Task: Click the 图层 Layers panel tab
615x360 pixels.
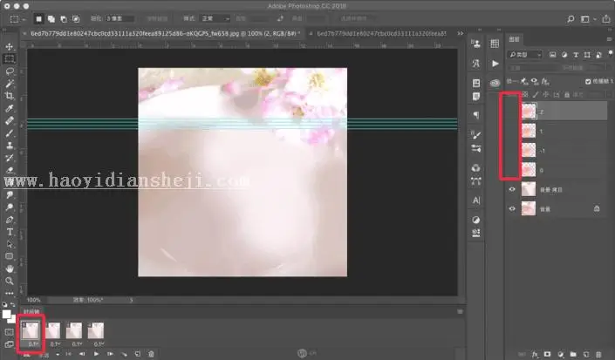Action: pos(514,39)
